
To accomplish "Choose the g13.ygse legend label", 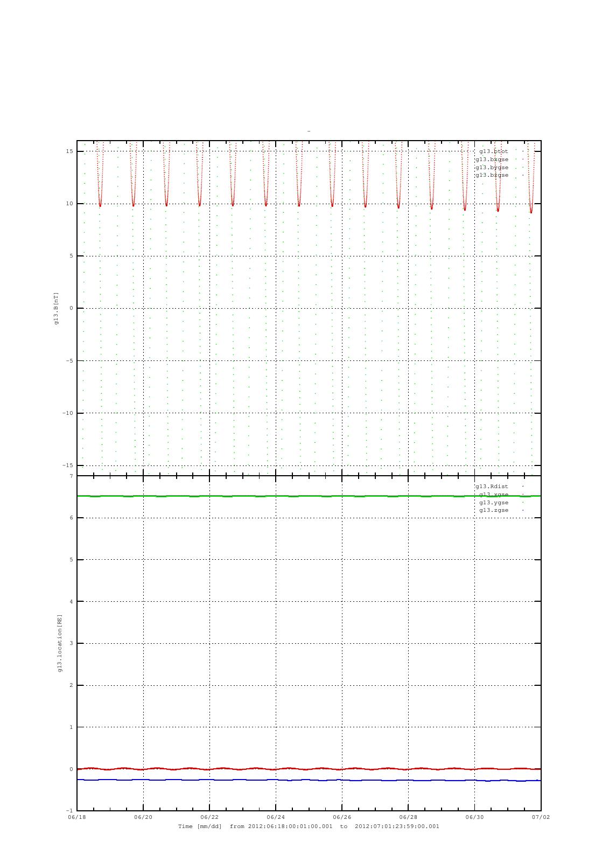I will point(493,503).
